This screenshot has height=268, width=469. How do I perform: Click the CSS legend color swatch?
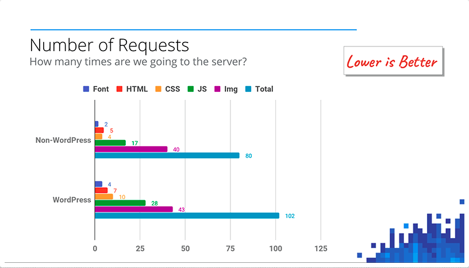pos(158,89)
